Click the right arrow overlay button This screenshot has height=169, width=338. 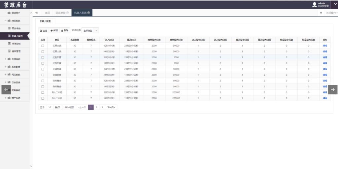coord(333,89)
